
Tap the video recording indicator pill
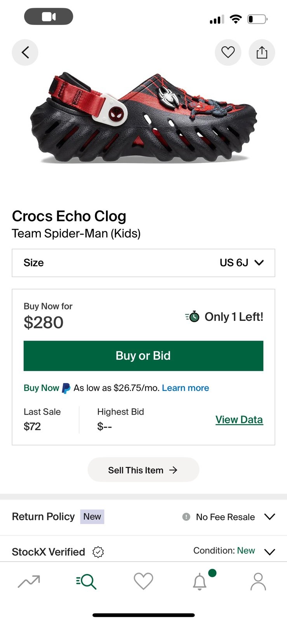coord(49,17)
